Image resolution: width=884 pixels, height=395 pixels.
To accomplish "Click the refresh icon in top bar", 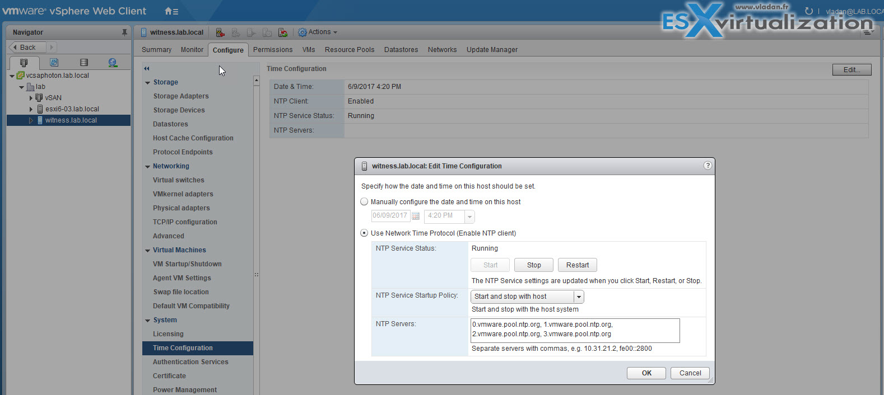I will point(808,11).
